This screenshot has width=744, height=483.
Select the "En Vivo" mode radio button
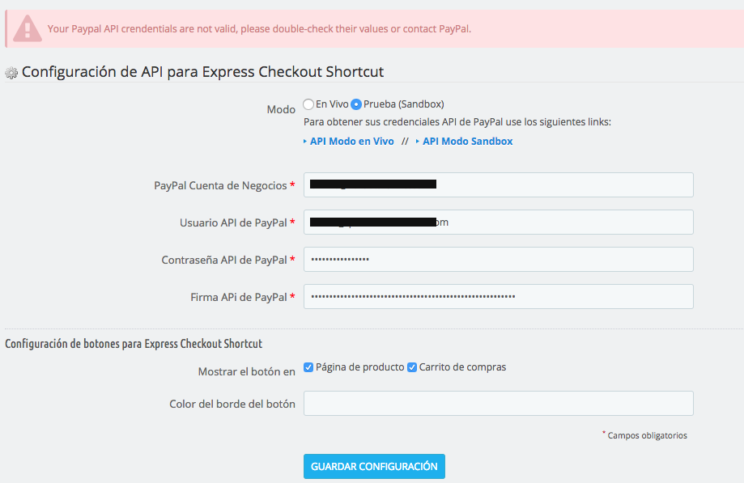point(308,104)
